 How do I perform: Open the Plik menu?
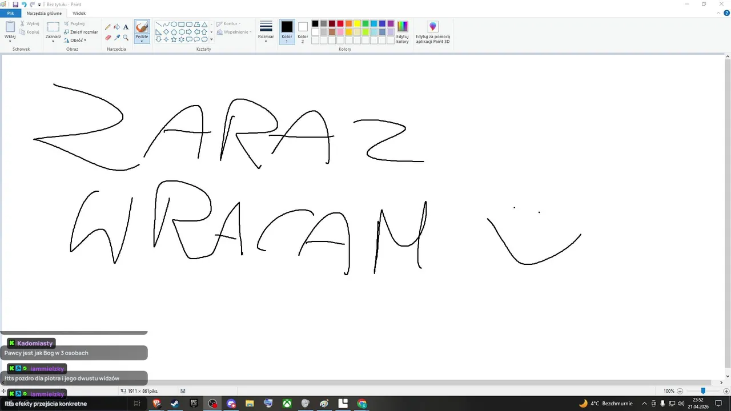pyautogui.click(x=10, y=13)
